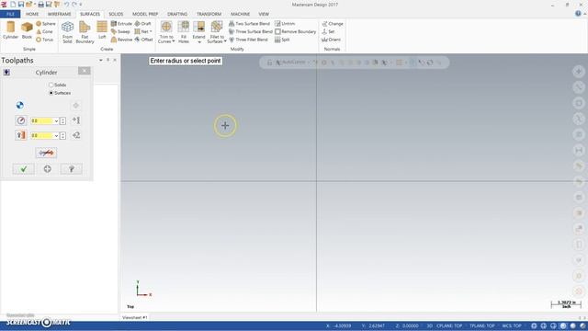Click the Save icon in quick access
Image resolution: width=588 pixels, height=331 pixels.
(x=21, y=5)
